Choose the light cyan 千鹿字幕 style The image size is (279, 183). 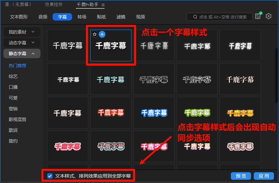pos(111,79)
